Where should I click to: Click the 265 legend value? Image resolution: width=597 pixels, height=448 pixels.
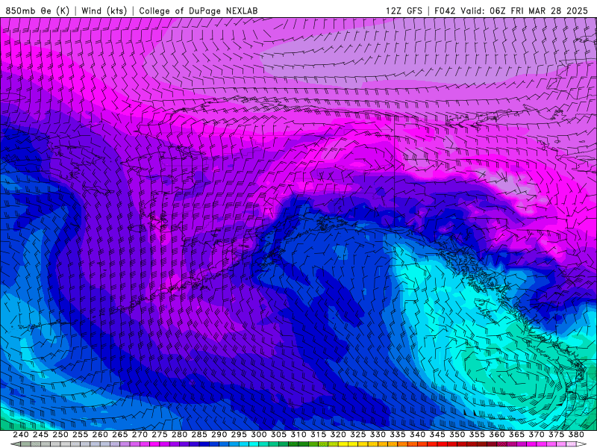pos(119,435)
